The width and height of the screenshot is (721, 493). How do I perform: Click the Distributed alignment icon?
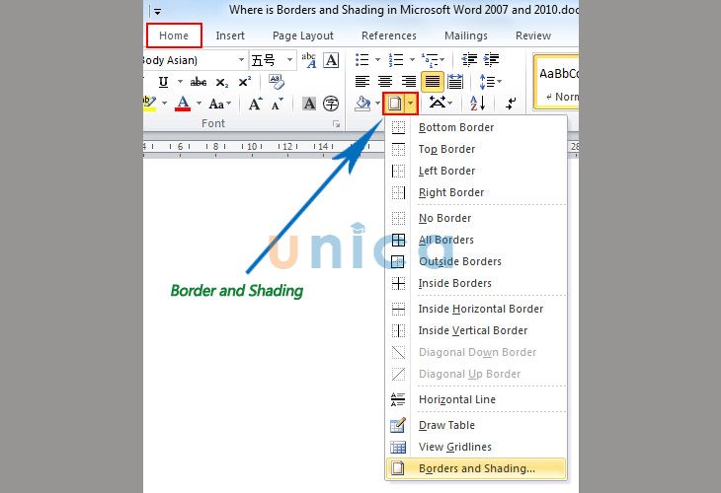click(x=454, y=82)
